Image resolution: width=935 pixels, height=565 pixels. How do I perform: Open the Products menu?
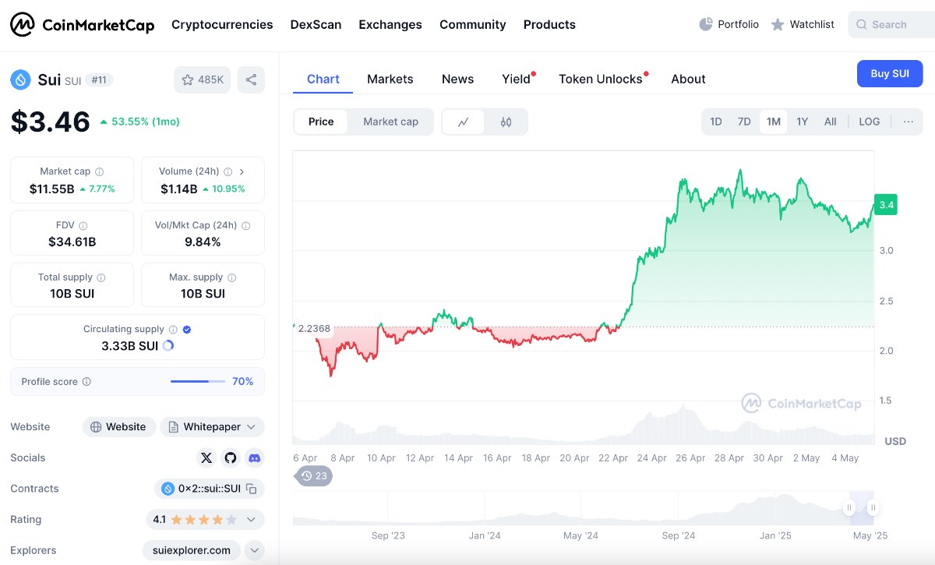(x=549, y=25)
